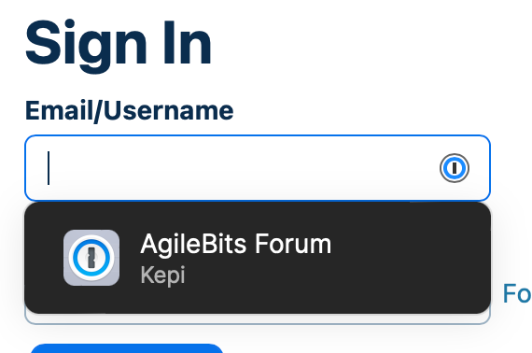Click the Sign In page heading
532x353 pixels.
coord(119,44)
